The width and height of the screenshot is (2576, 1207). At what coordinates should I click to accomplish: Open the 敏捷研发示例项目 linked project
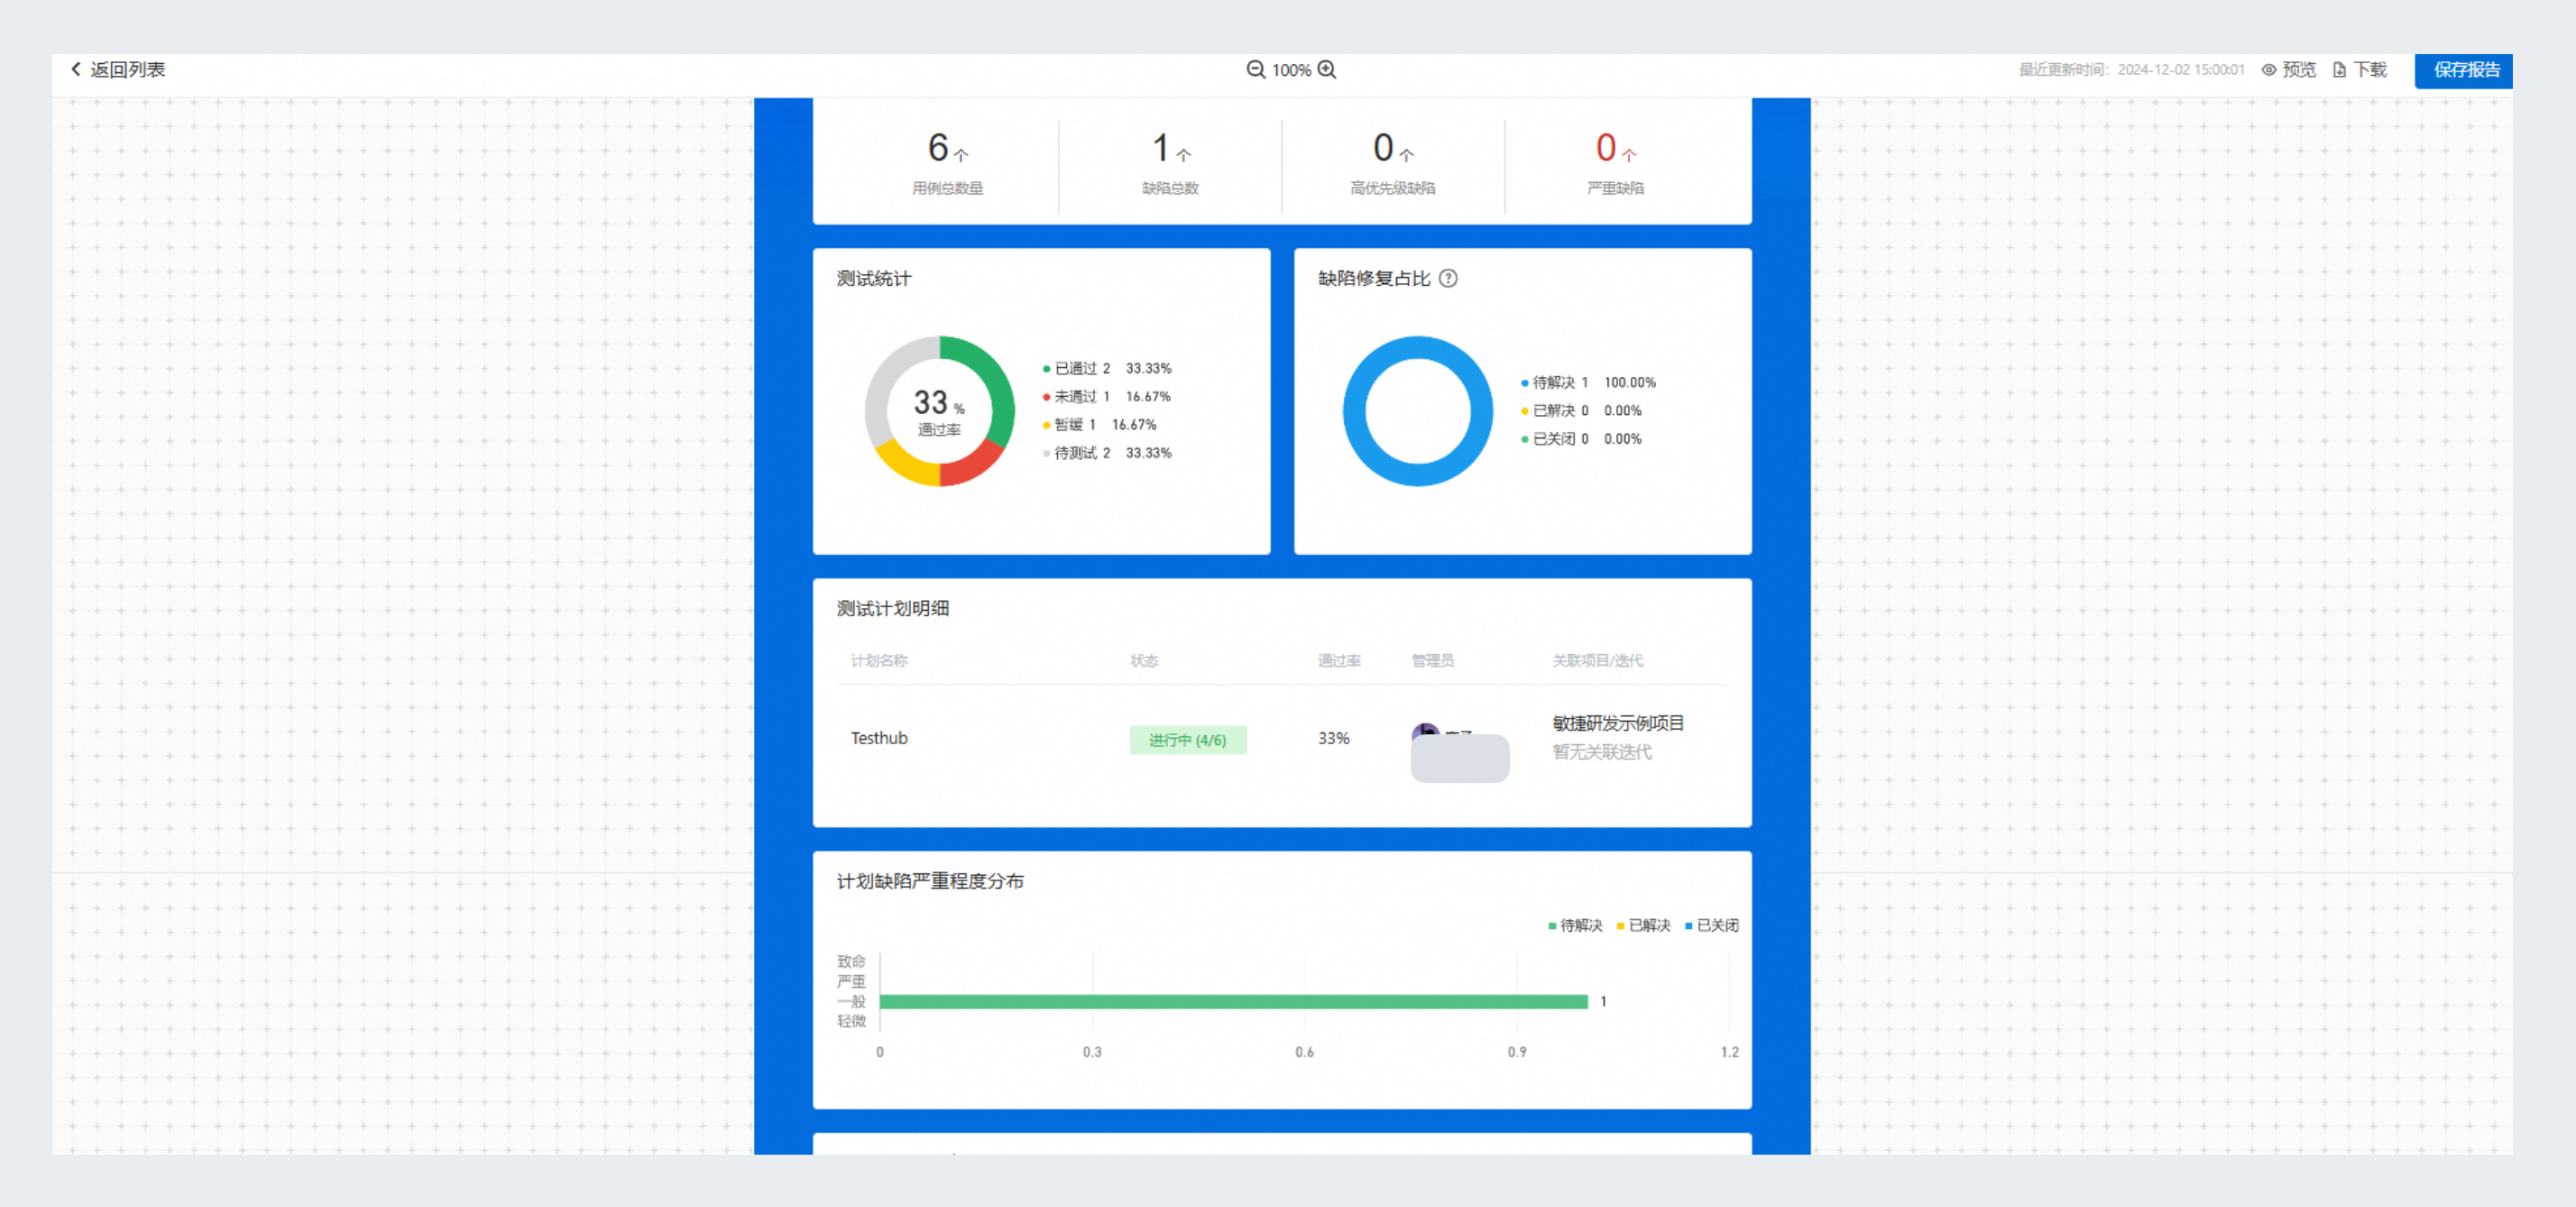coord(1617,723)
